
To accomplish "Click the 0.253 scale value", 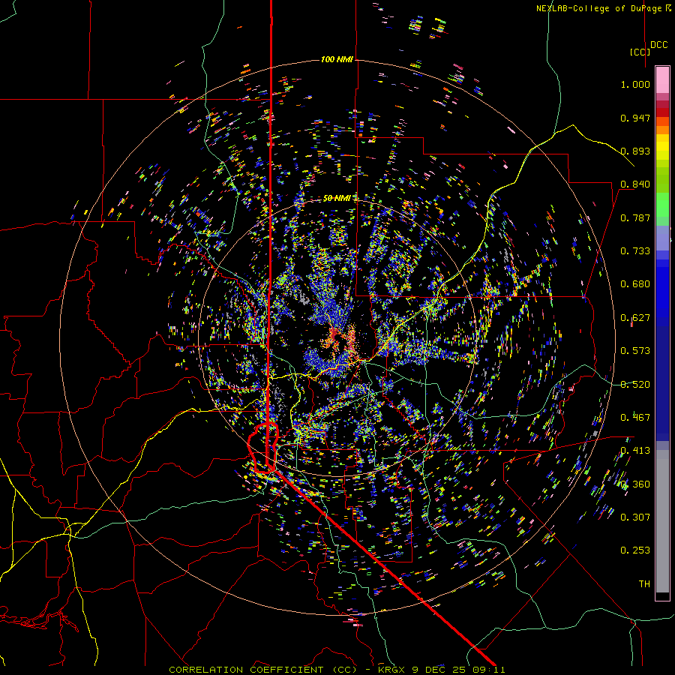I will coord(635,550).
